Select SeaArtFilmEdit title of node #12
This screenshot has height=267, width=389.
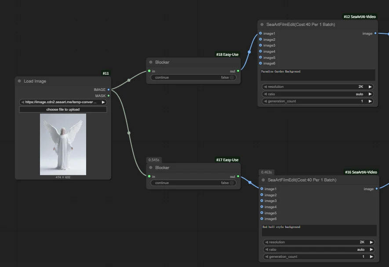(x=301, y=25)
